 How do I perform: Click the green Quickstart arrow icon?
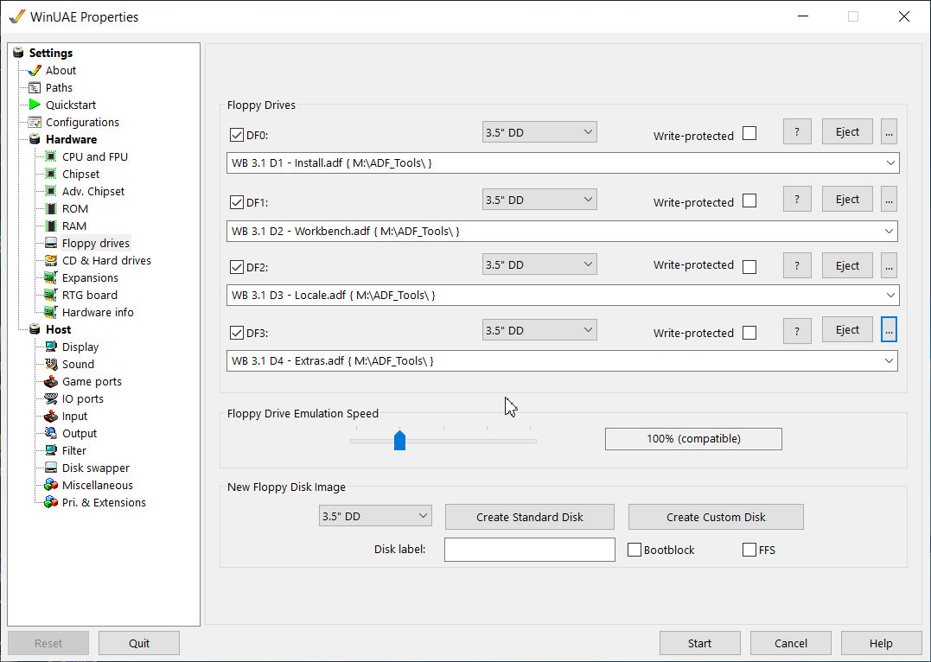click(35, 105)
